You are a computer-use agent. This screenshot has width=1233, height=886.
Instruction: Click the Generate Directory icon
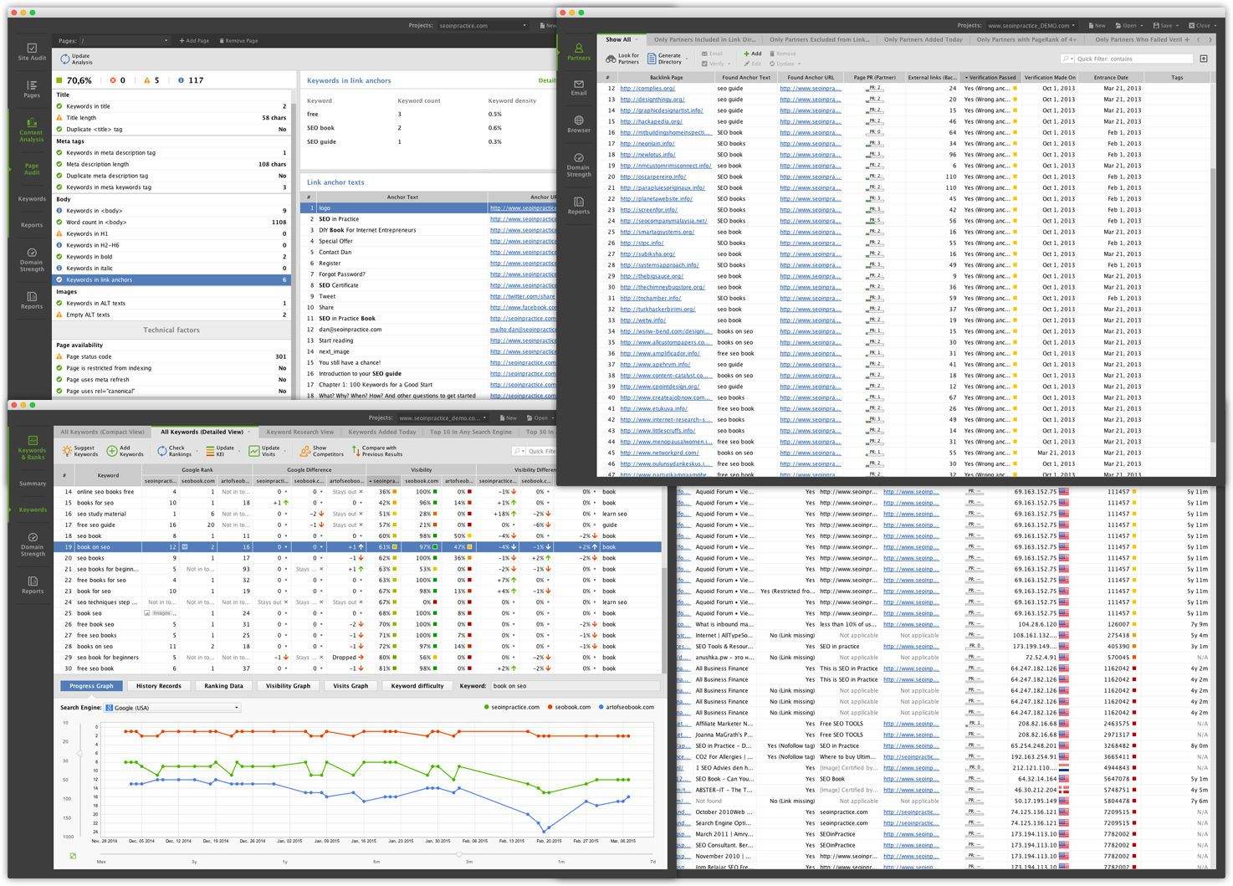[x=652, y=59]
